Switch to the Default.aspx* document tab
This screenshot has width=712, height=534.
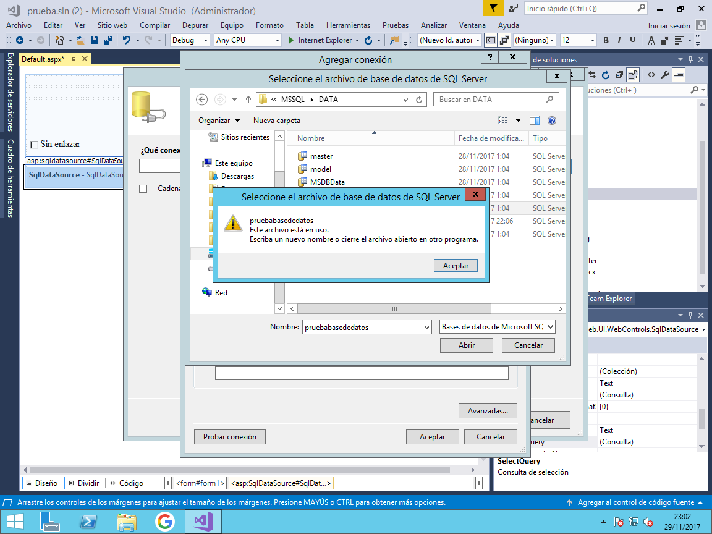(x=43, y=59)
